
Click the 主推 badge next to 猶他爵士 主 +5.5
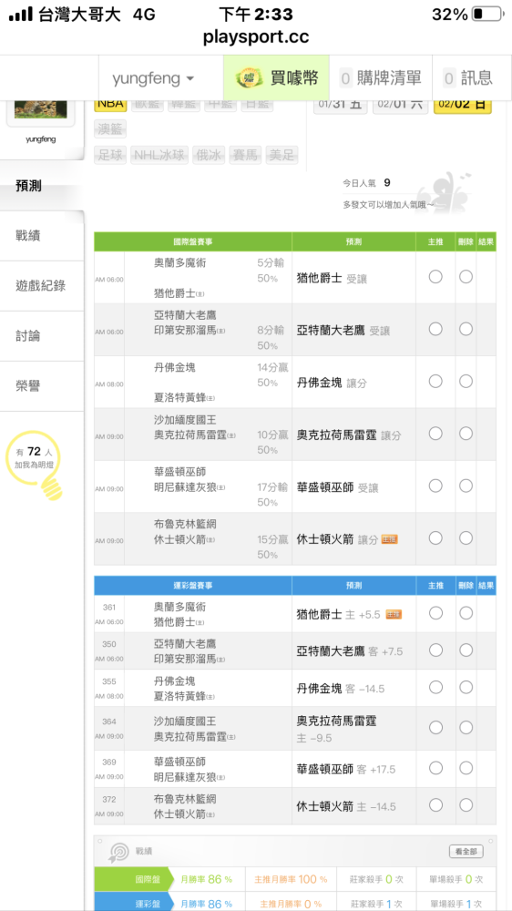pos(394,614)
